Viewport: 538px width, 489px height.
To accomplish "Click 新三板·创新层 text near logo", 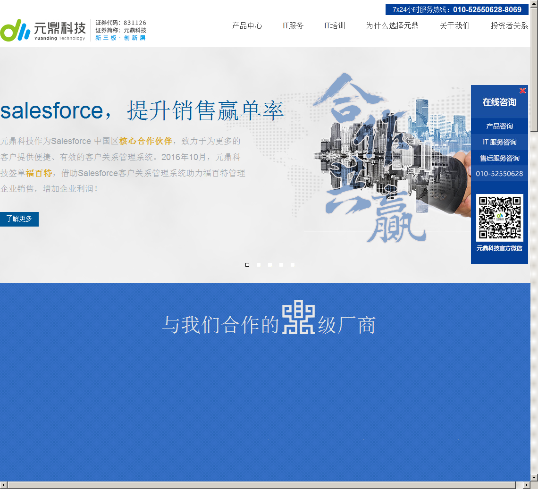I will pos(120,38).
